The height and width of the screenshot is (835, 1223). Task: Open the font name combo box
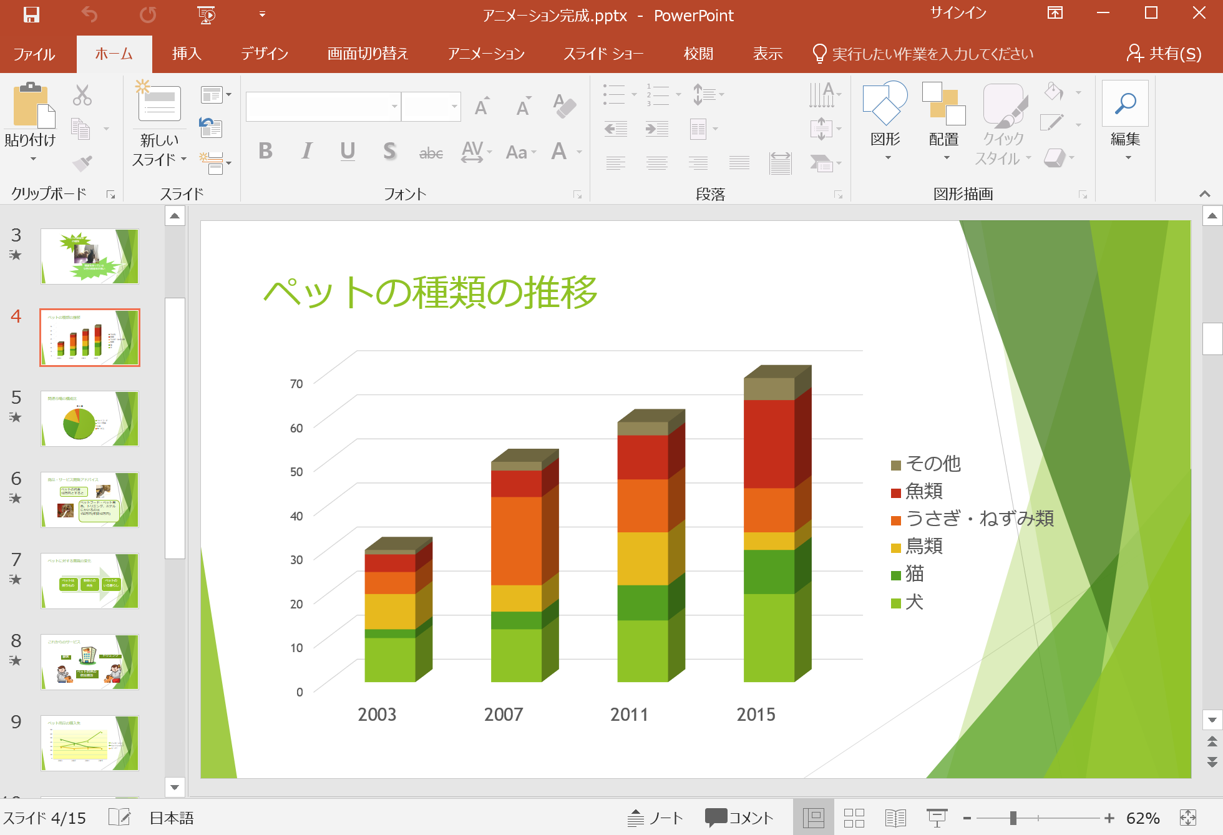click(x=323, y=107)
